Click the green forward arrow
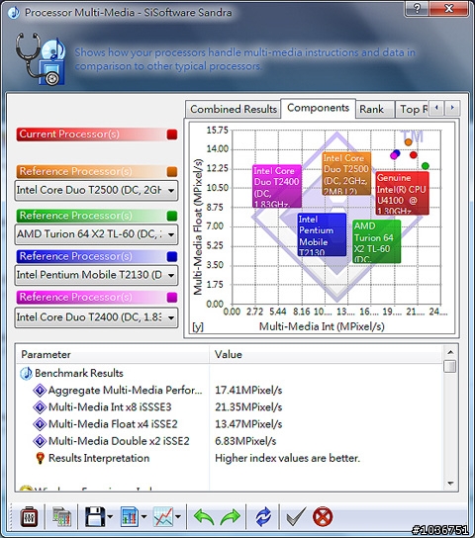The width and height of the screenshot is (475, 538). pyautogui.click(x=230, y=517)
